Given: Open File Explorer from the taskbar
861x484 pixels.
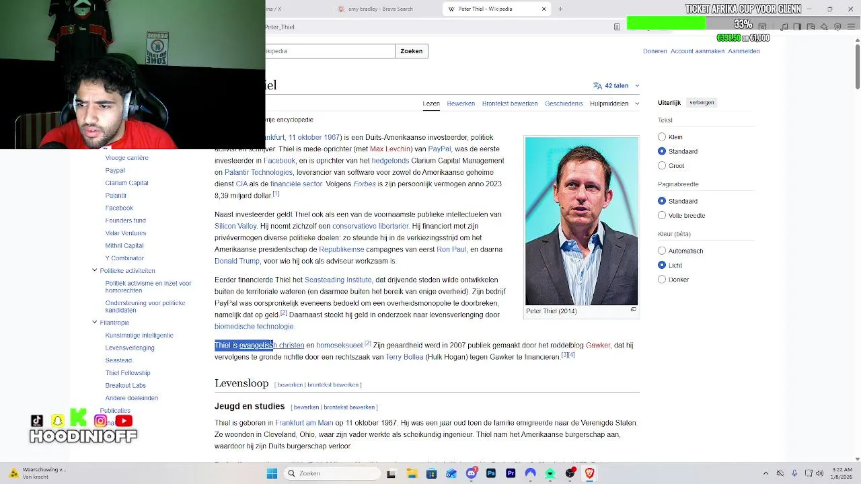Looking at the screenshot, I should (x=412, y=473).
